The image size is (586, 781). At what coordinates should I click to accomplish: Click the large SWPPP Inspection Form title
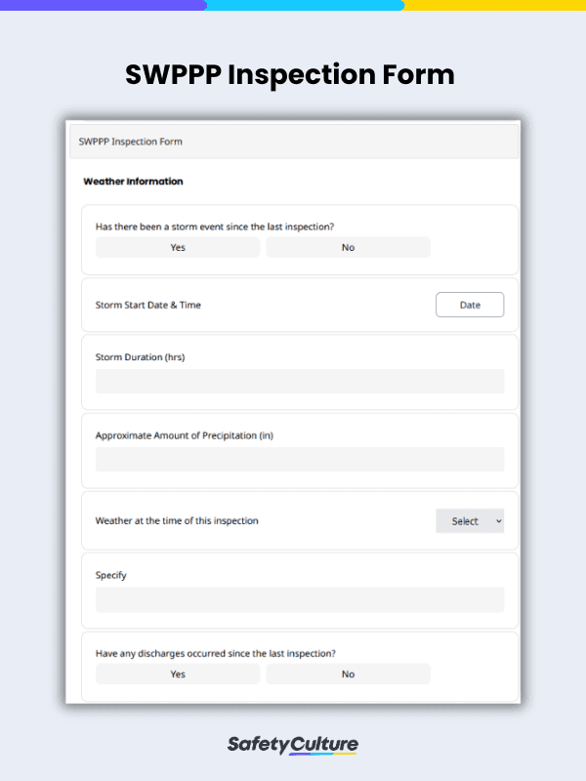pos(289,75)
